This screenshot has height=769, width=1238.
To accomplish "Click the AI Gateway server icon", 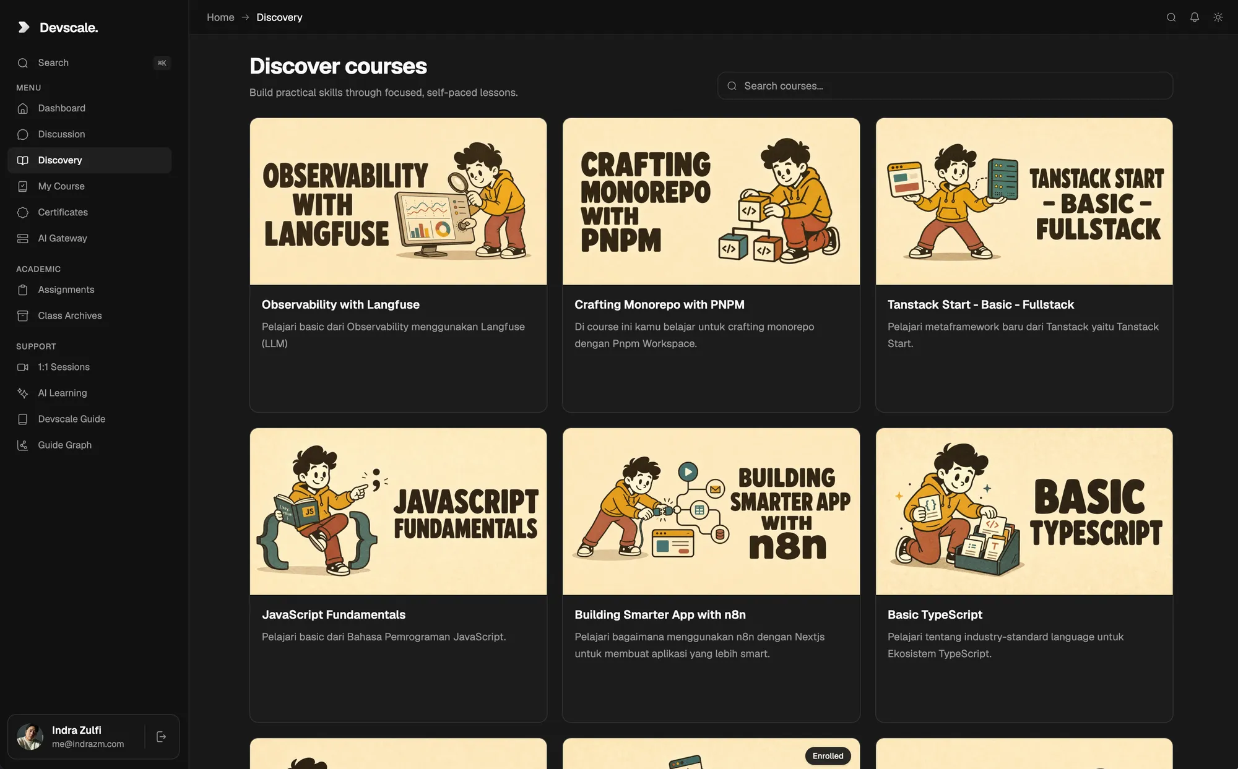I will click(x=23, y=238).
